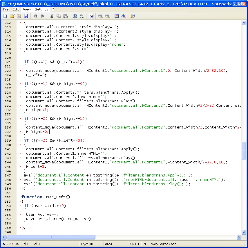The image size is (248, 248).
Task: Click the CR+LF line ending indicator
Action: click(135, 244)
